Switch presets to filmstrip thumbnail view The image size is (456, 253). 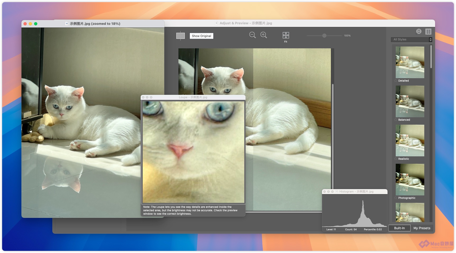click(419, 31)
